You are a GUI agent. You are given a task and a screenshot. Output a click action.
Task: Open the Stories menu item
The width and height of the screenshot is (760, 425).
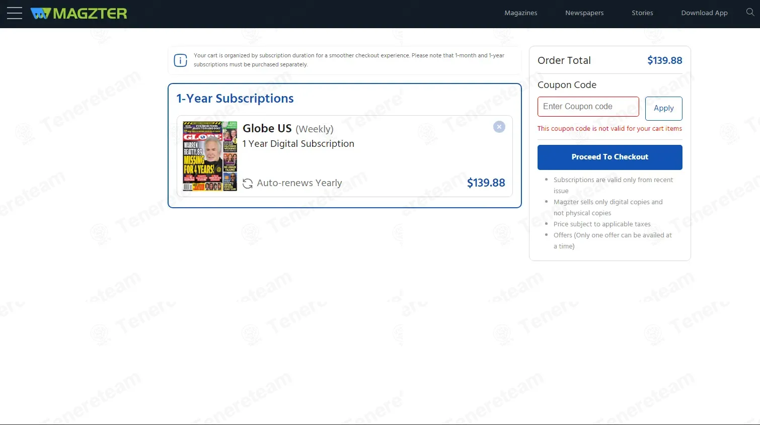click(x=642, y=13)
